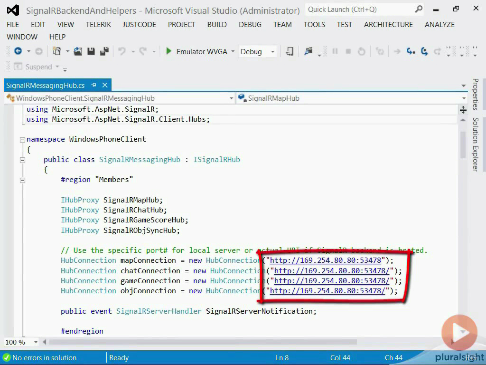Open the Emulator WVGA target dropdown
The image size is (486, 365).
click(x=233, y=51)
